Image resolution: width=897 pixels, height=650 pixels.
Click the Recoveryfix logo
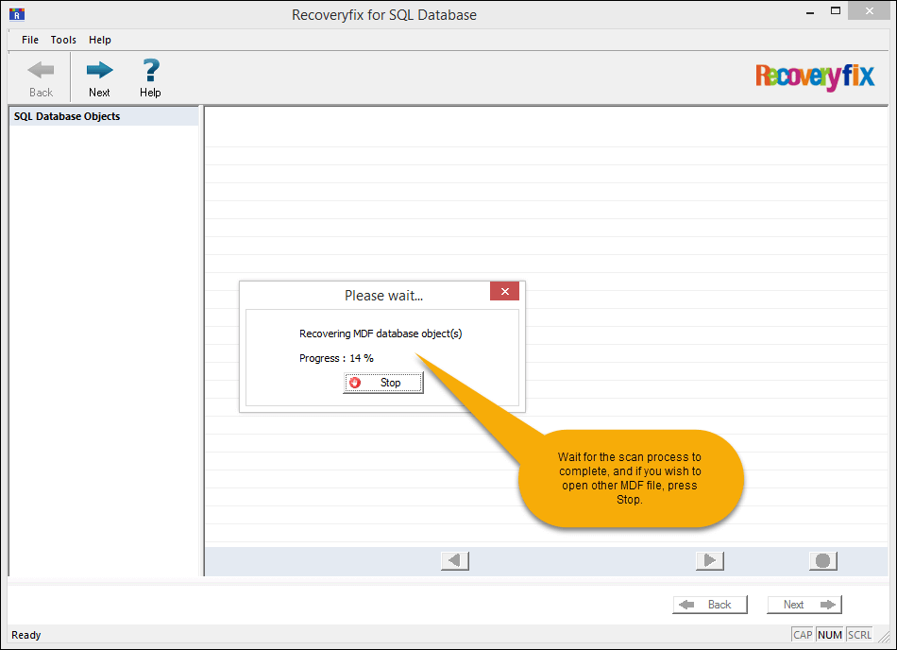coord(815,77)
